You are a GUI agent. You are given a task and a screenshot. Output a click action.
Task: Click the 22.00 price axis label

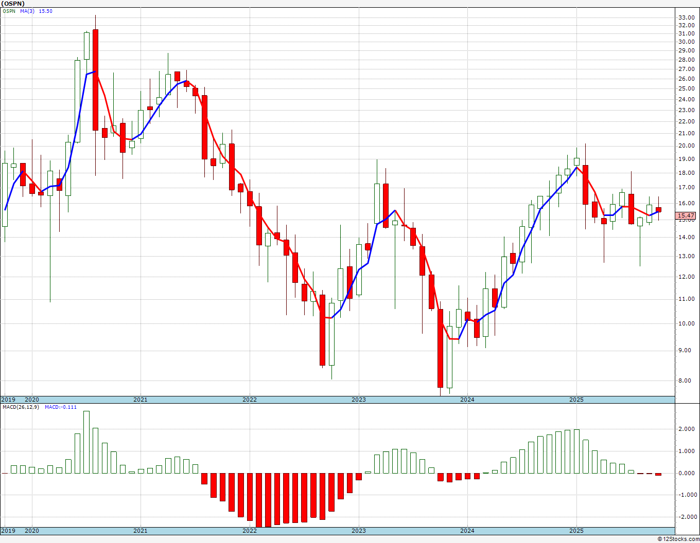point(687,121)
